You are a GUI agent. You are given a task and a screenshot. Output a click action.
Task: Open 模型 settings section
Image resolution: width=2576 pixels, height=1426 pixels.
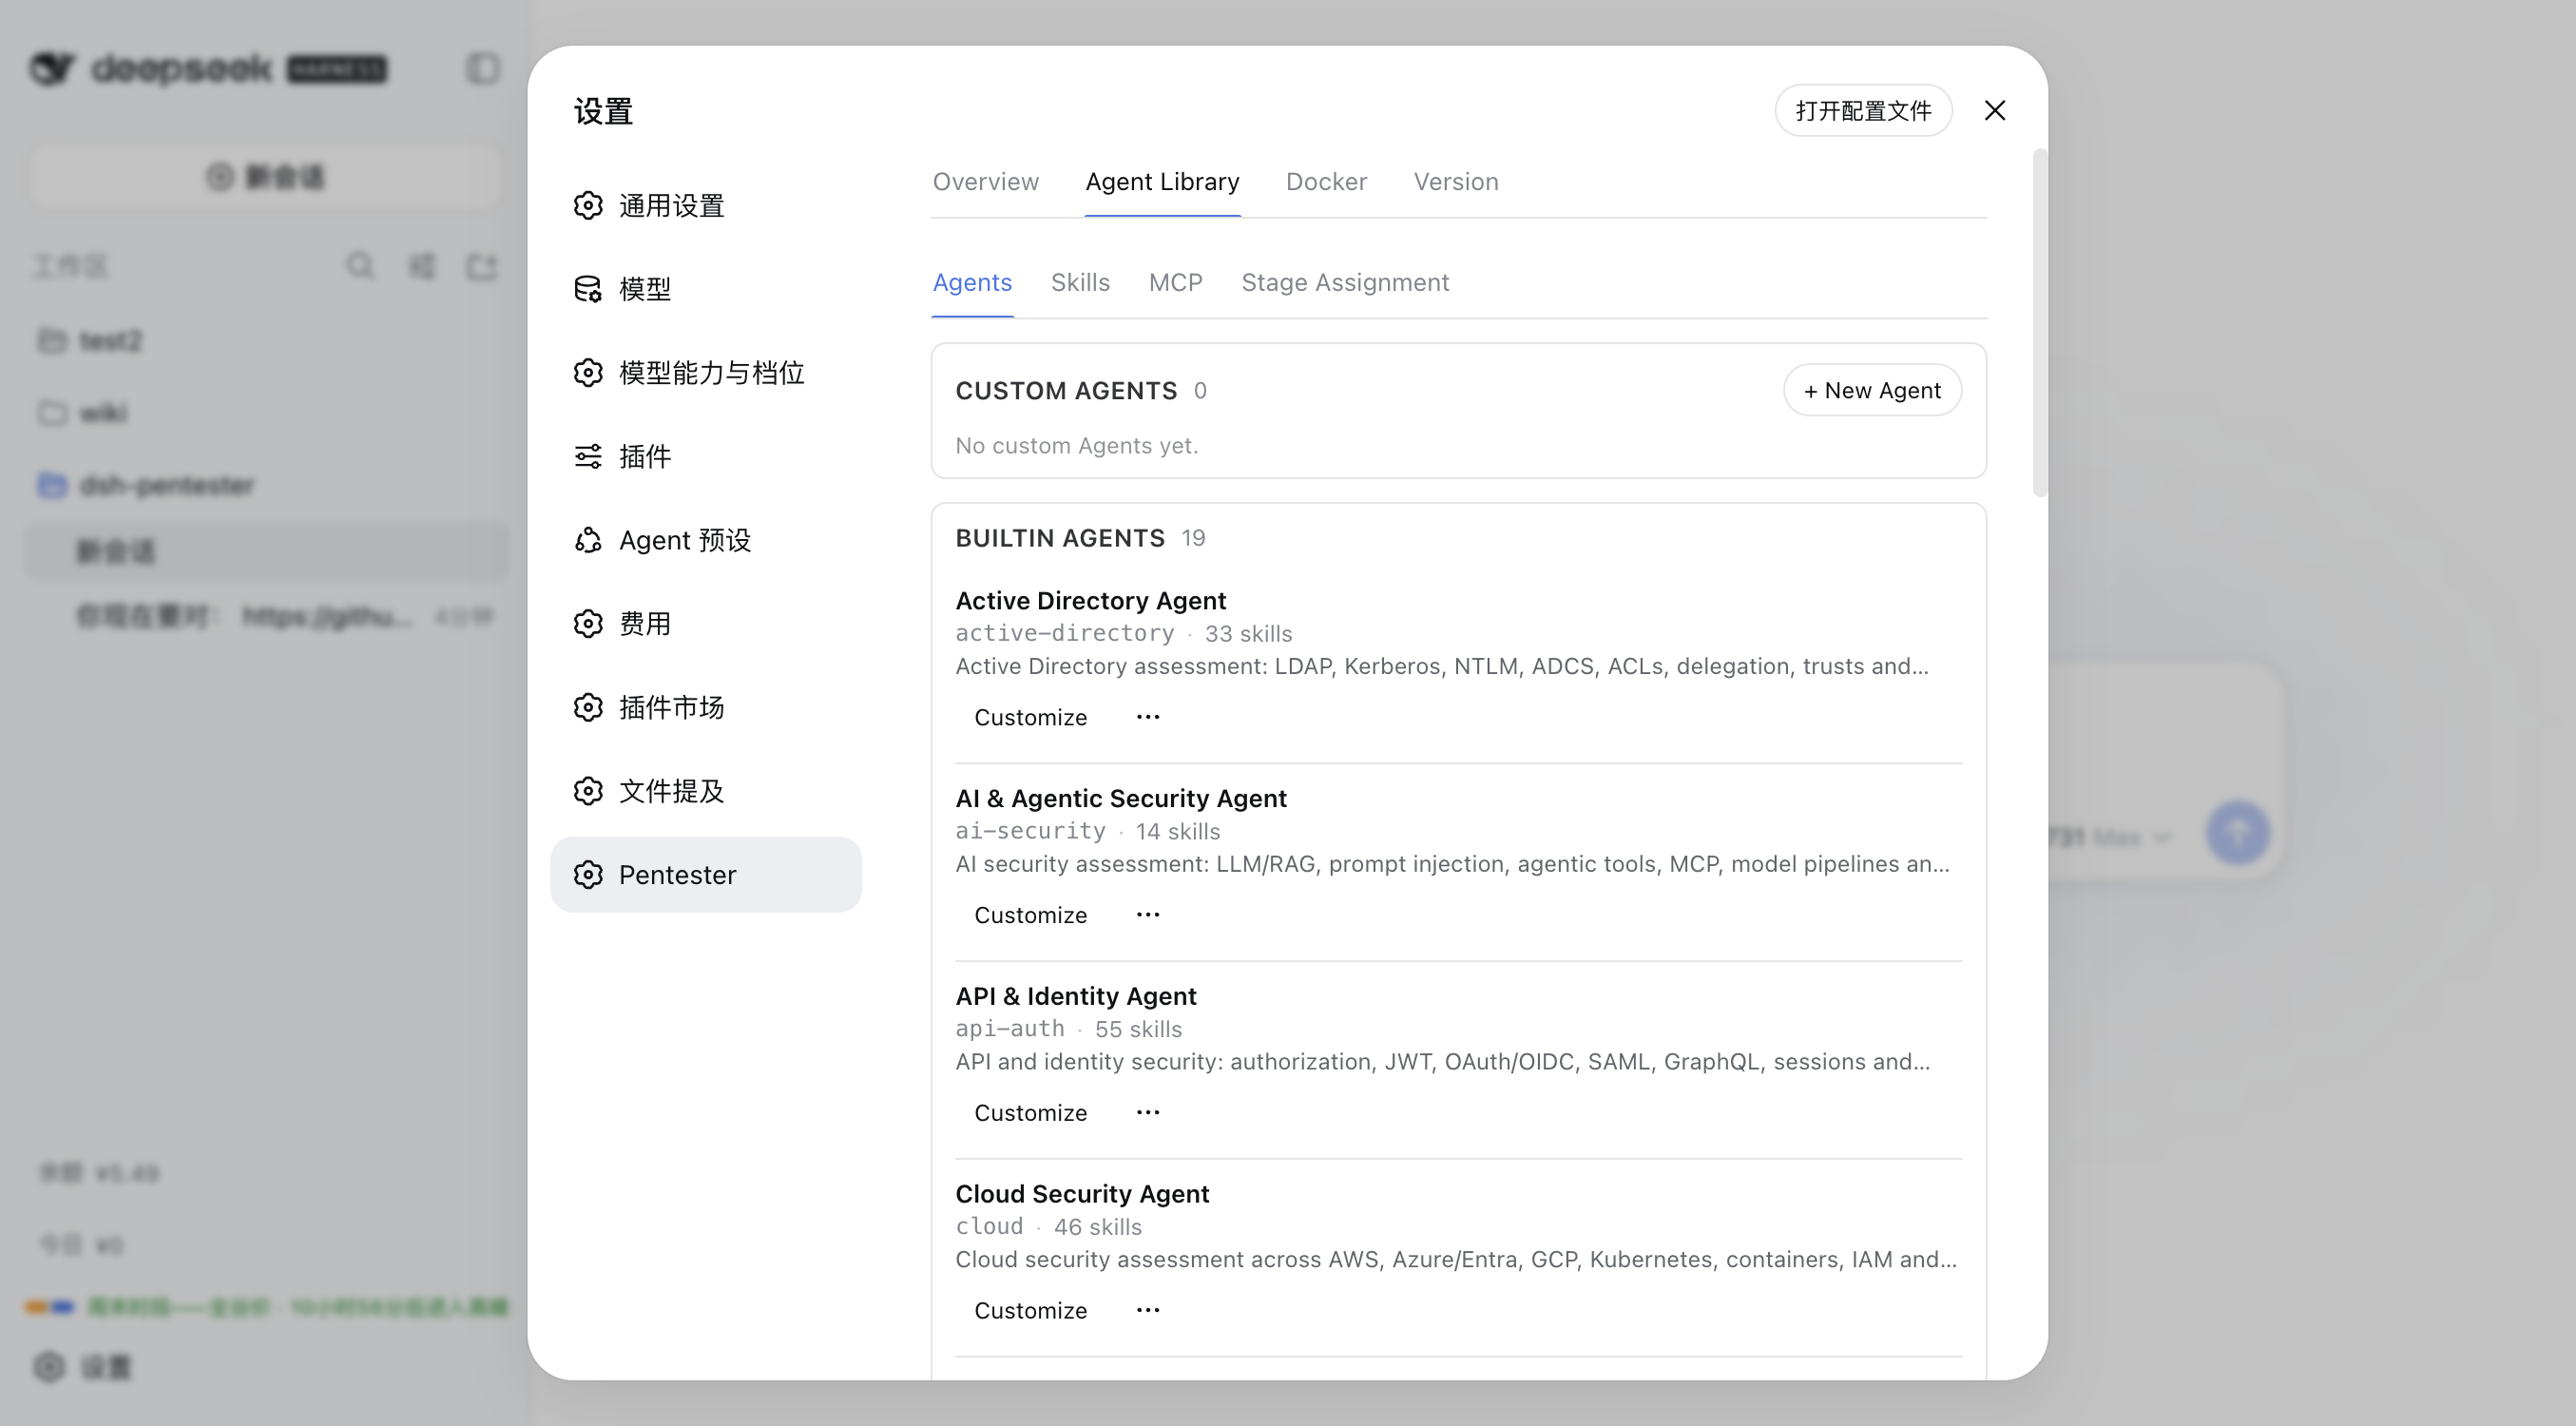[705, 289]
